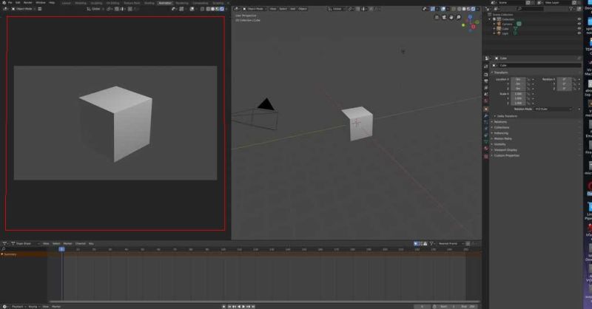Select the Light in the outliner
592x309 pixels.
505,33
